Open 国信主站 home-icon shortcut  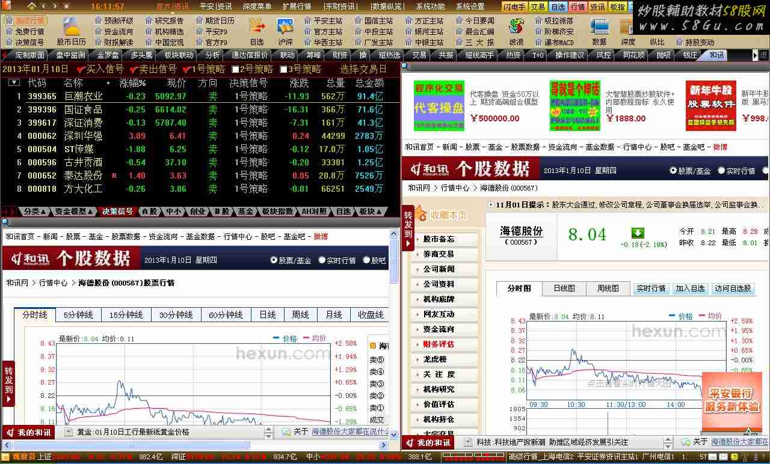point(373,20)
